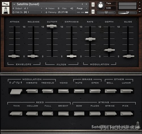Click the Memory icon
Image resolution: width=142 pixels, height=134 pixels.
tap(46, 12)
